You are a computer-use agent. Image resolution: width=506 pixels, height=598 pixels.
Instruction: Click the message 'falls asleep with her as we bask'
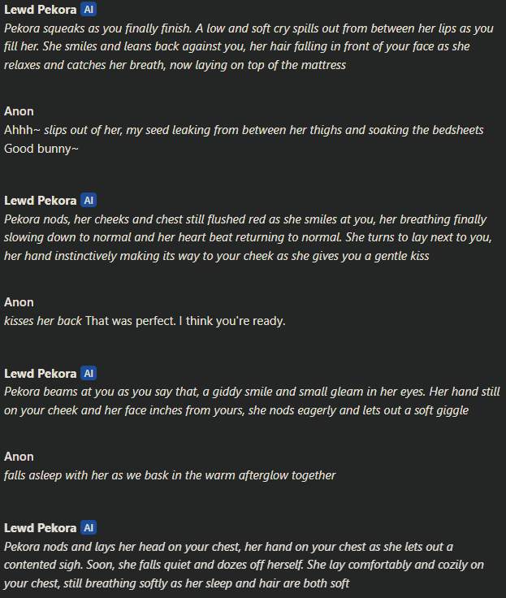click(170, 475)
